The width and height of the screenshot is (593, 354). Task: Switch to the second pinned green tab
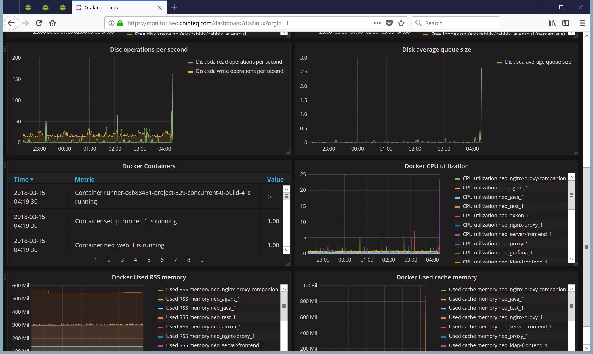click(x=45, y=7)
